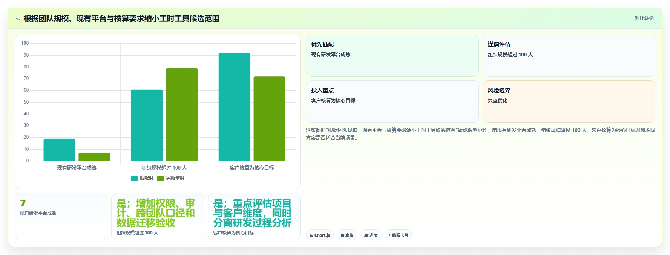
Task: Click the x-axis label 组织规模超过 100 人
Action: [164, 168]
